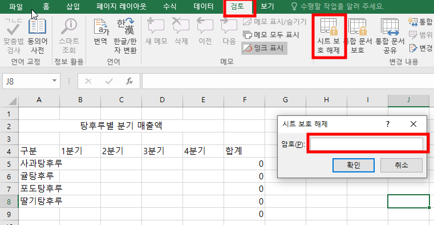Switch to the 삽입 tab
The width and height of the screenshot is (434, 225).
click(x=72, y=7)
